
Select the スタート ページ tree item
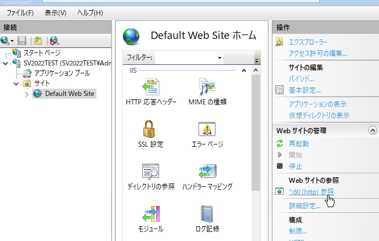click(42, 52)
